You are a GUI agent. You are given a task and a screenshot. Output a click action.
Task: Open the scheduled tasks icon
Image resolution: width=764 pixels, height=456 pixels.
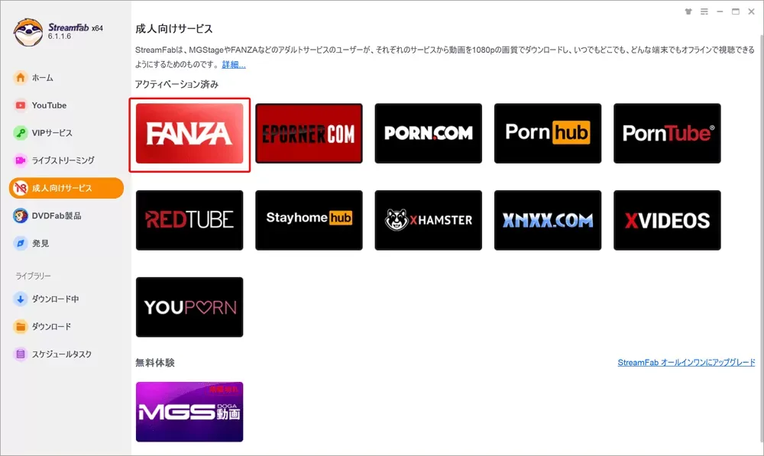point(21,354)
